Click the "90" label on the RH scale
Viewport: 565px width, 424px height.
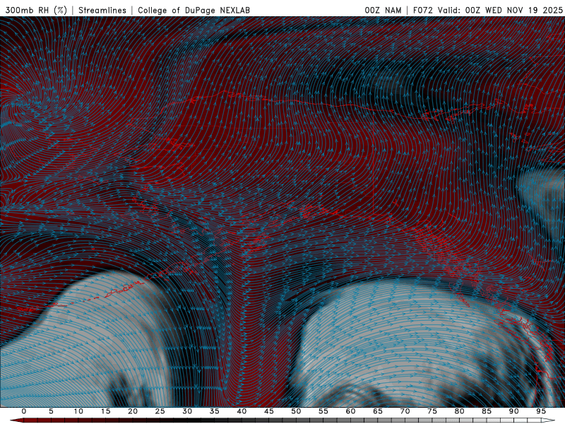click(x=514, y=411)
